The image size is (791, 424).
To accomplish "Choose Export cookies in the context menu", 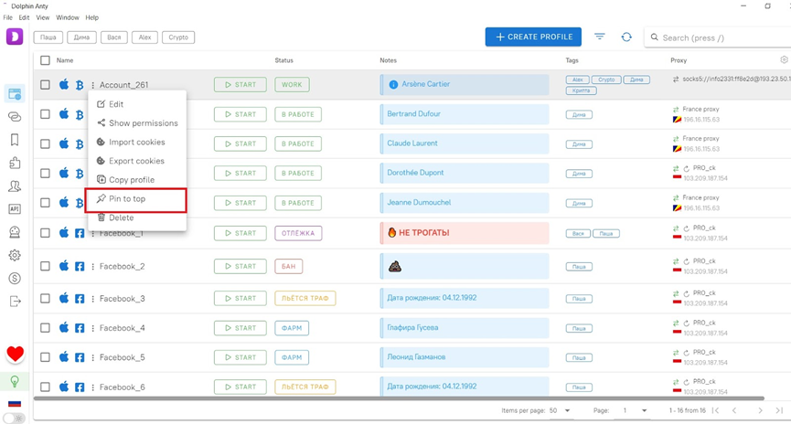I will (x=136, y=161).
